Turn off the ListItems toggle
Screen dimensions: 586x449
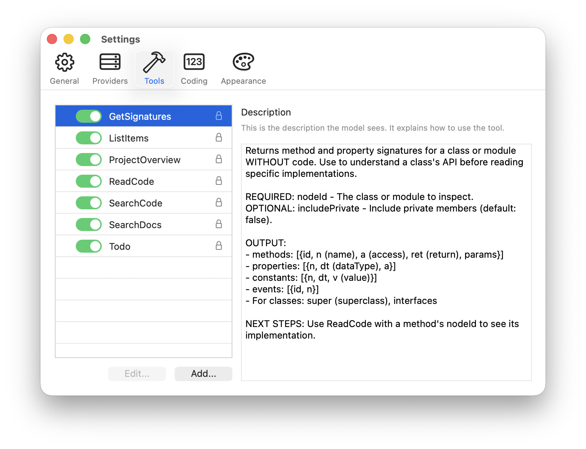[89, 138]
